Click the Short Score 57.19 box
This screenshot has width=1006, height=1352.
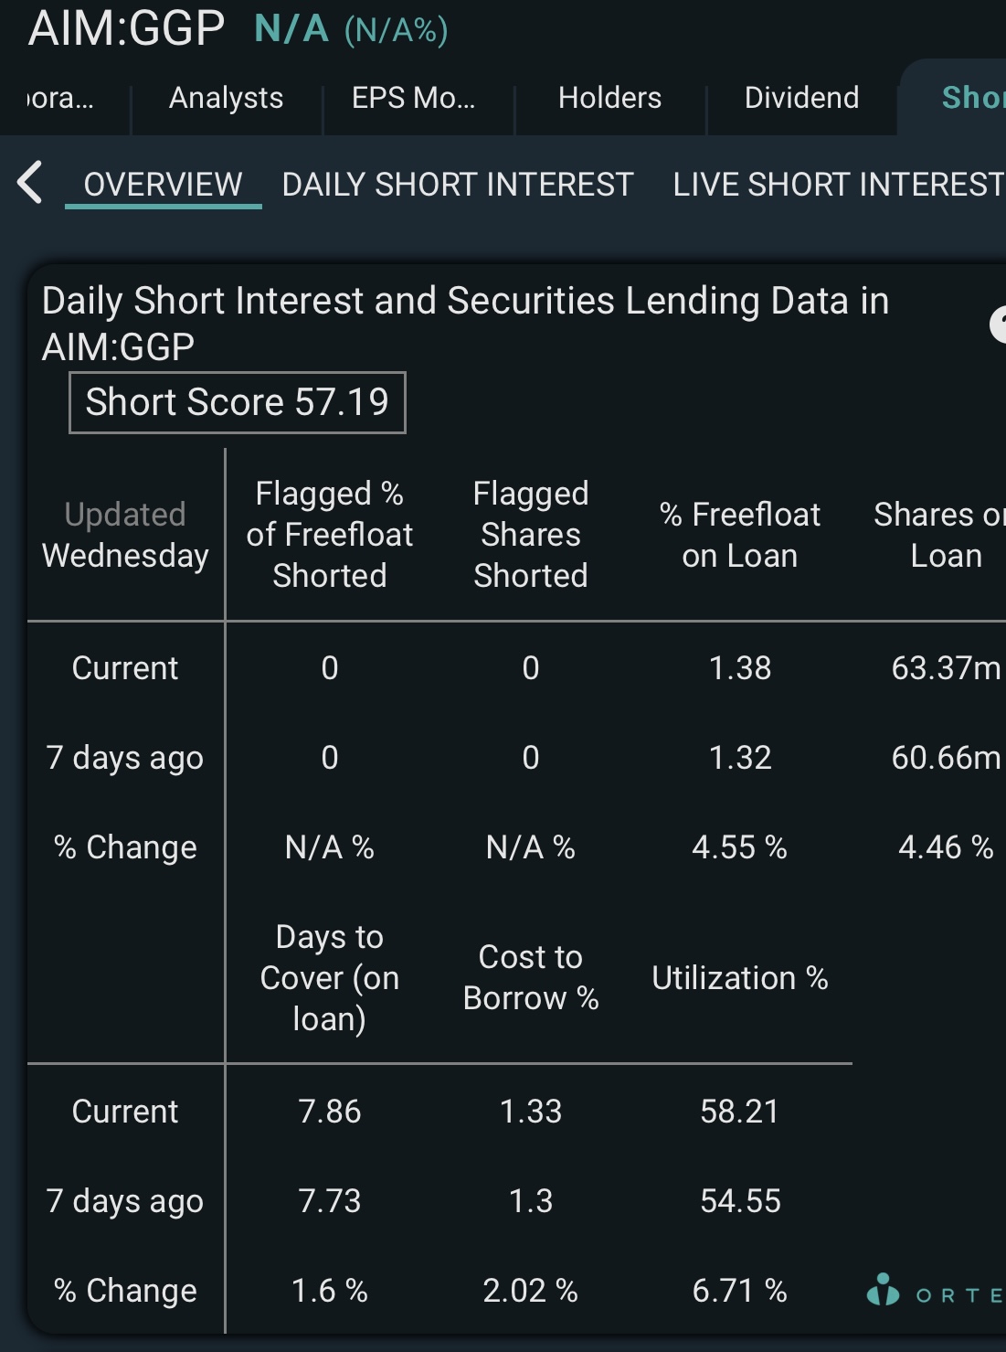pos(238,402)
